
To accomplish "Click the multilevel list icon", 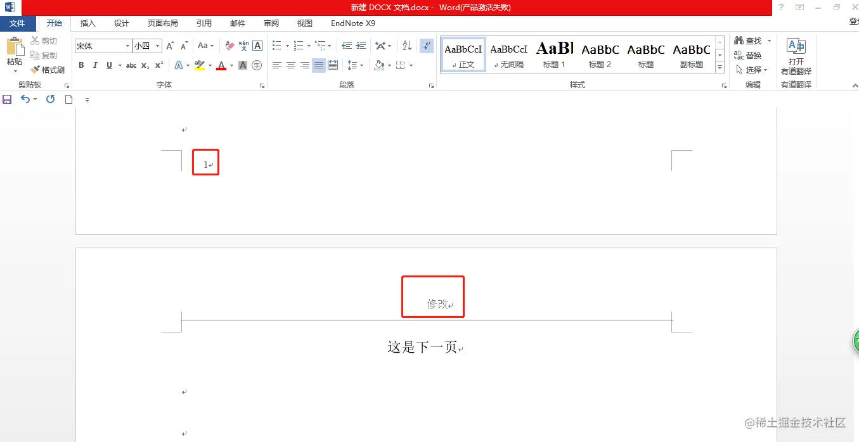I will click(320, 46).
